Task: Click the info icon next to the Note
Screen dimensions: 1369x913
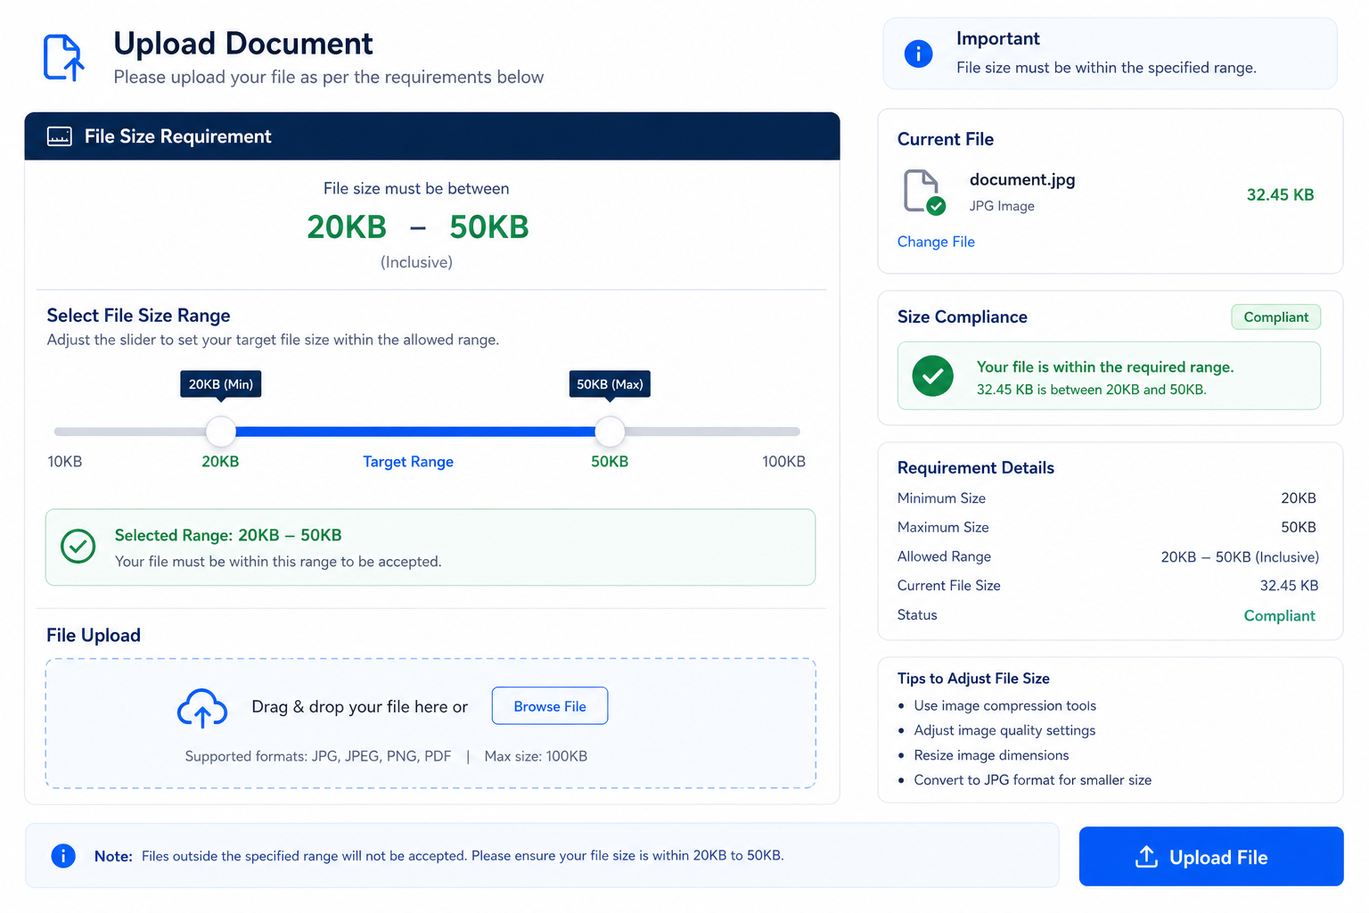Action: click(x=63, y=856)
